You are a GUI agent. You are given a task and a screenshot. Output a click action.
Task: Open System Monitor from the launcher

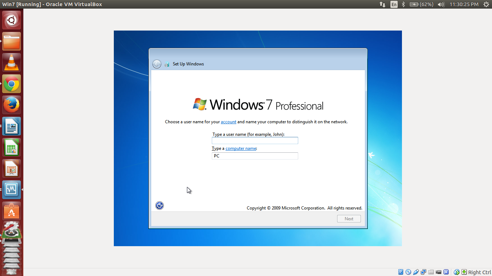[12, 190]
